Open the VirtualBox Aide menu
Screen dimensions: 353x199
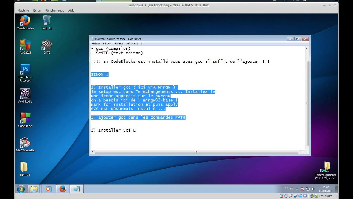[71, 11]
